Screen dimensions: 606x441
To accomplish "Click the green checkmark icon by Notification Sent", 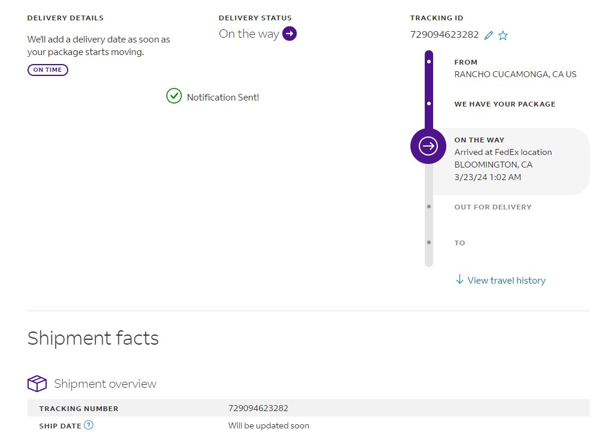I will pyautogui.click(x=174, y=96).
